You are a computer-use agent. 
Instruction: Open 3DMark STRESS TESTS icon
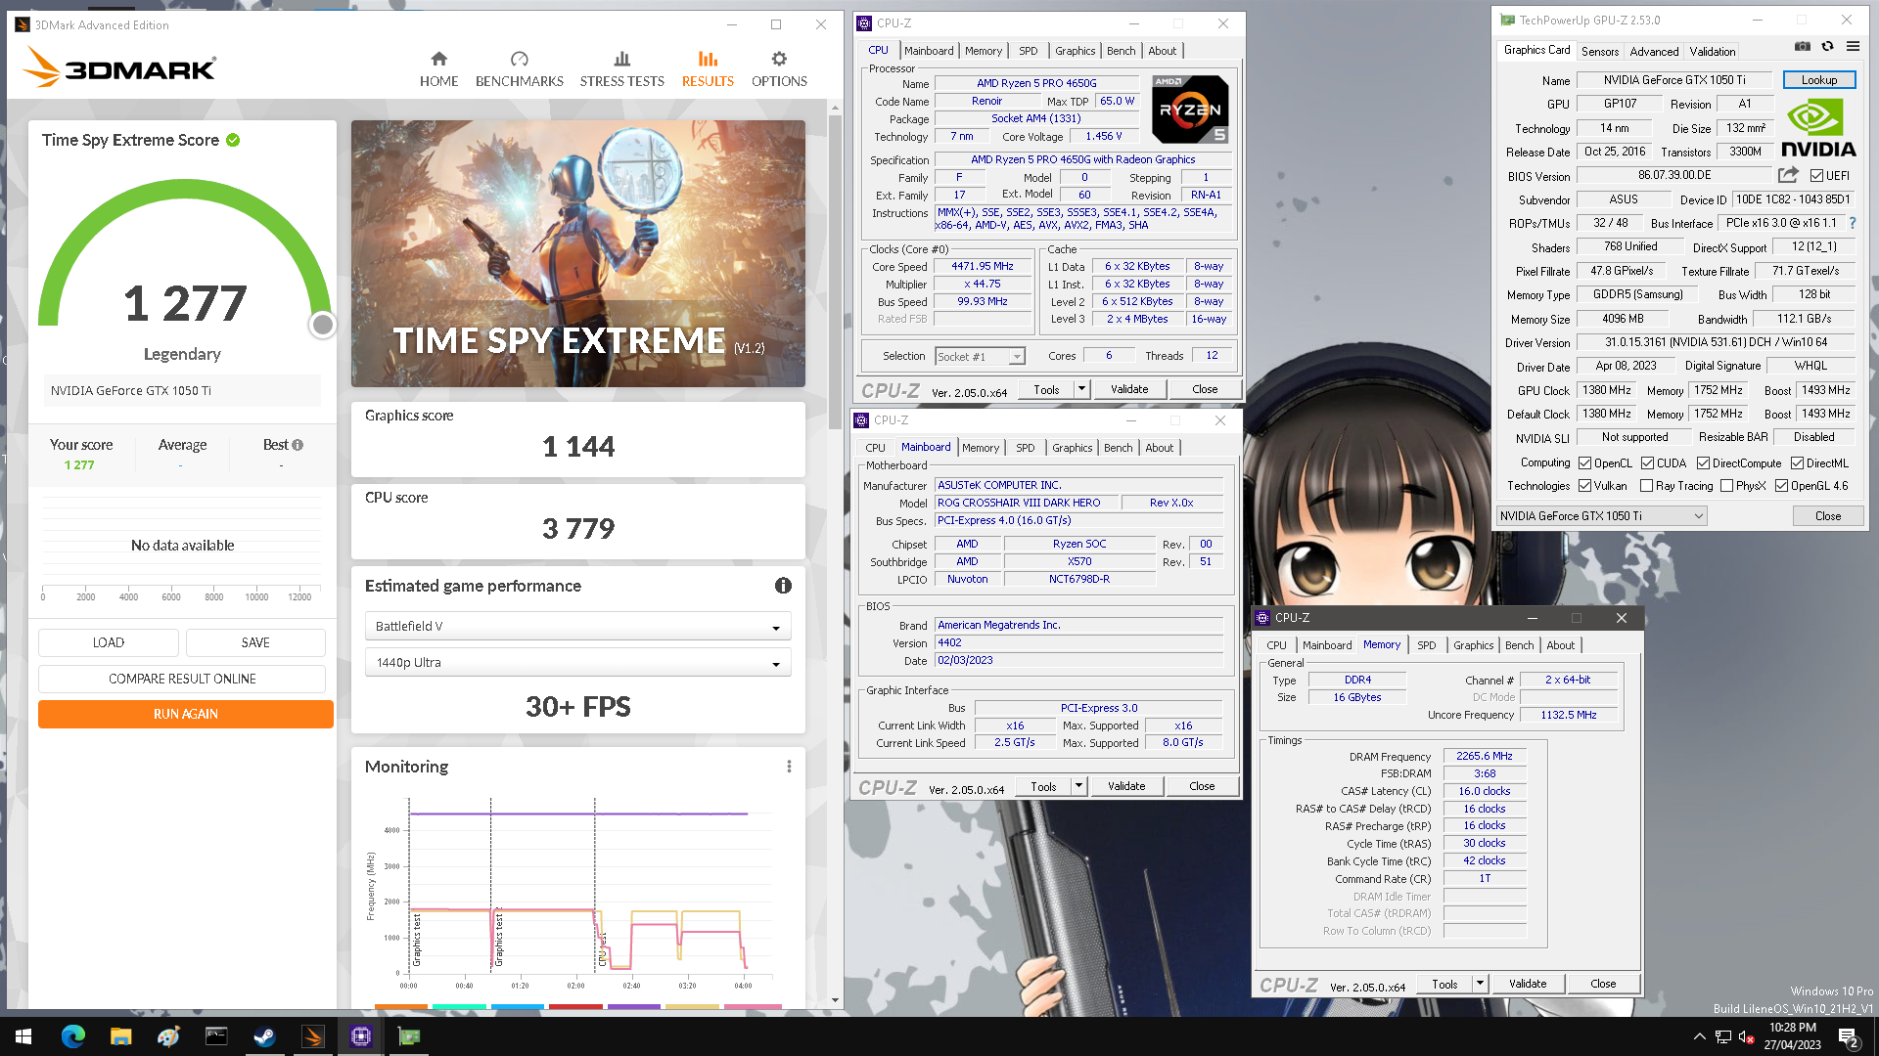tap(621, 59)
